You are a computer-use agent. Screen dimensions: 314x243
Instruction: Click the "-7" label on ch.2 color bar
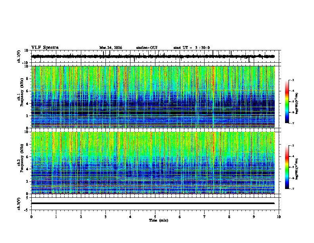point(293,189)
